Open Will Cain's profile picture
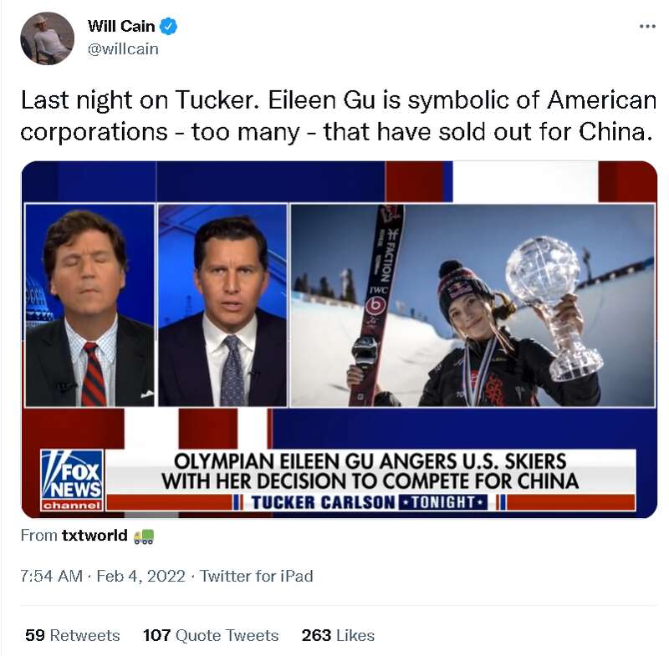Viewport: 669px width, 656px height. pos(48,38)
